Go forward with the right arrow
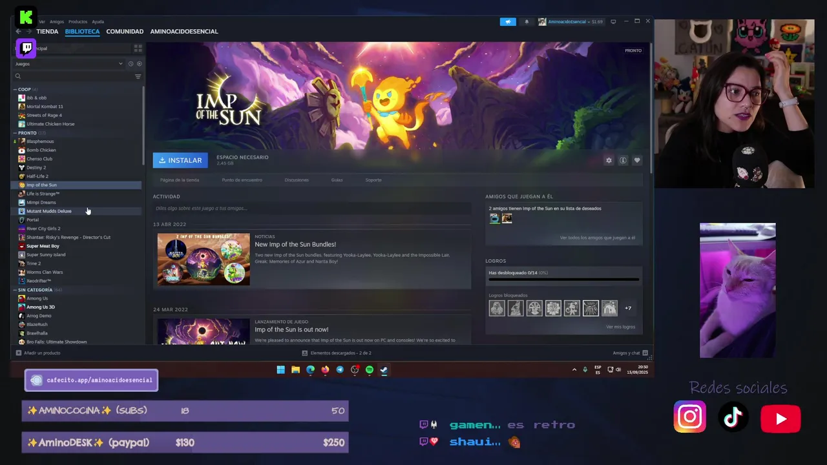This screenshot has height=465, width=827. (x=29, y=31)
